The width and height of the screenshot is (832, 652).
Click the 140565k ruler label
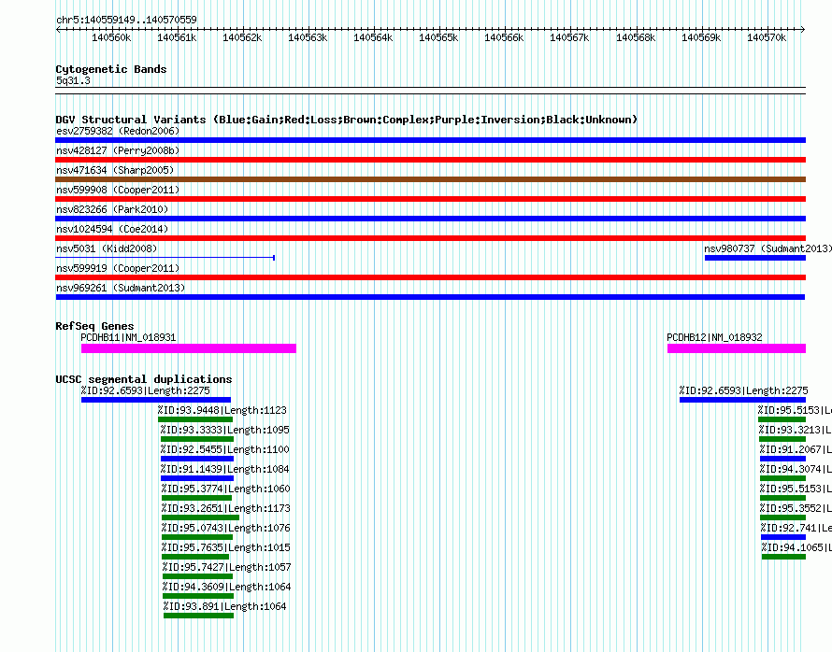(438, 37)
